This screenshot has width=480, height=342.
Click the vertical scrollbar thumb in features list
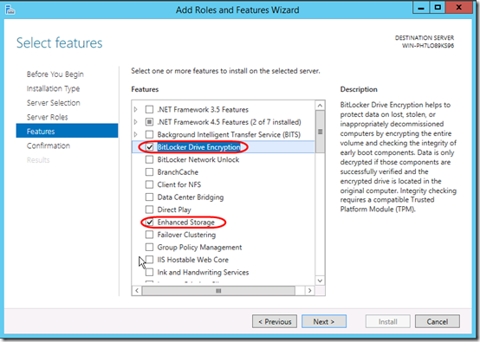click(320, 132)
